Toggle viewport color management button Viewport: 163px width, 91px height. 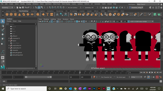coord(129,21)
